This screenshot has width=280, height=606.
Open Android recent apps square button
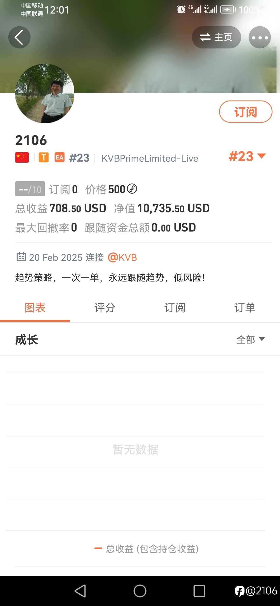tap(199, 591)
